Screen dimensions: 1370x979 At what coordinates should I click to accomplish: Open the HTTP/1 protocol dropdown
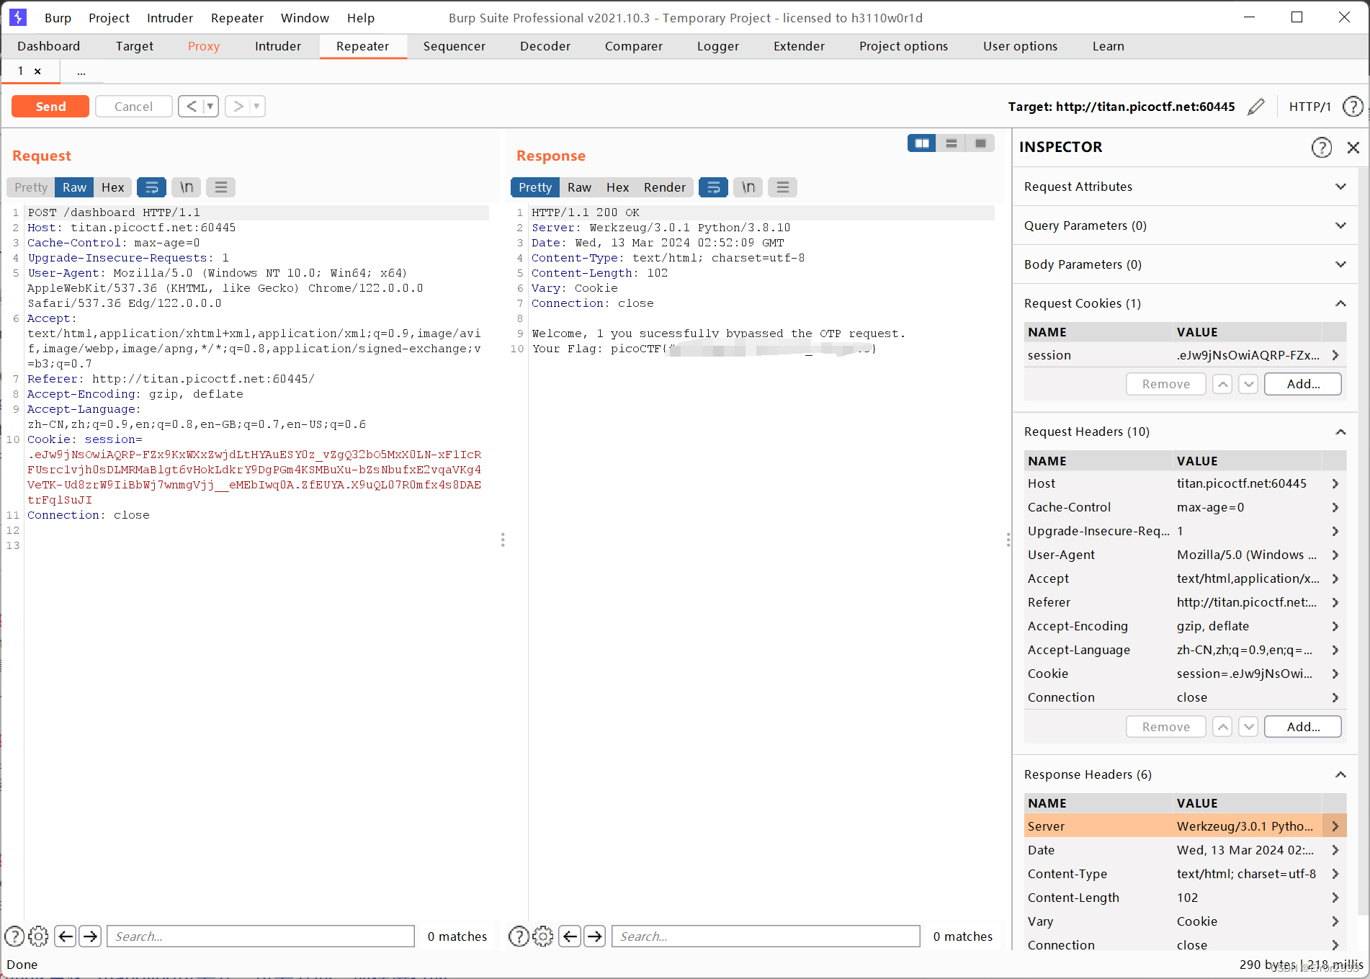click(1311, 106)
